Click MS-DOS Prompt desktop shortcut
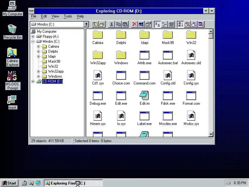Screen dimensions: 249x187 [12, 80]
